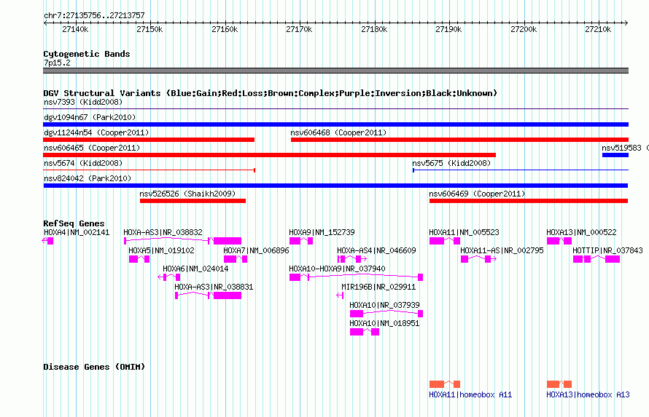Open the HOXA6 NM_024014 gene glyph

169,277
